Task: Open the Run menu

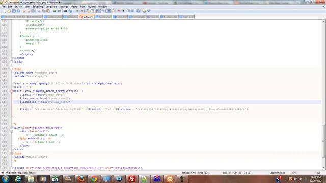Action: pos(83,7)
